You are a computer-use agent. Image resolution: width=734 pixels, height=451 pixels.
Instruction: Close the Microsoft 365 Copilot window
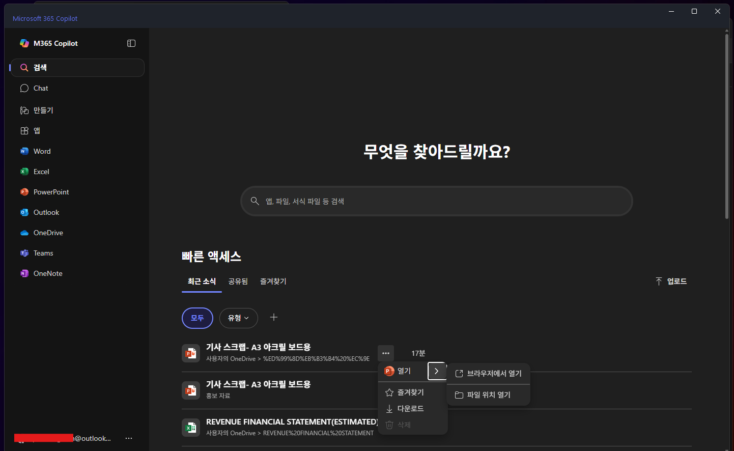pos(718,11)
